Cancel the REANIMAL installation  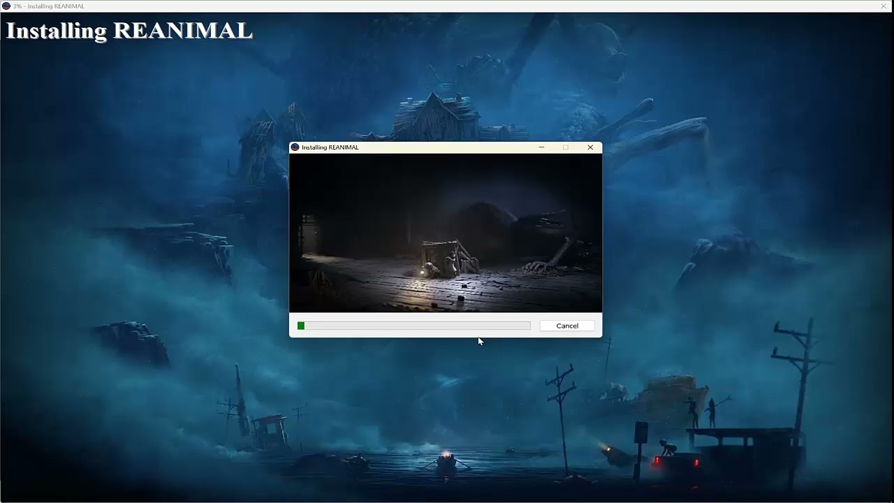click(567, 326)
